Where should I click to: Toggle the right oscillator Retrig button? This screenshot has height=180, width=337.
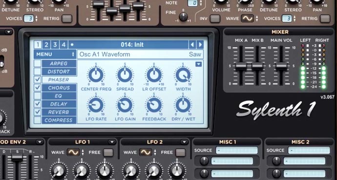[325, 18]
